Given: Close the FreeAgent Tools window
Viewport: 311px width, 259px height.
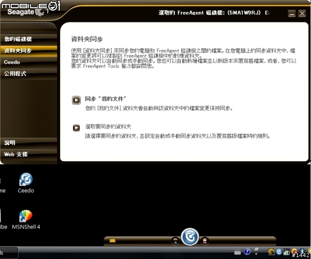Looking at the screenshot, I should [302, 14].
